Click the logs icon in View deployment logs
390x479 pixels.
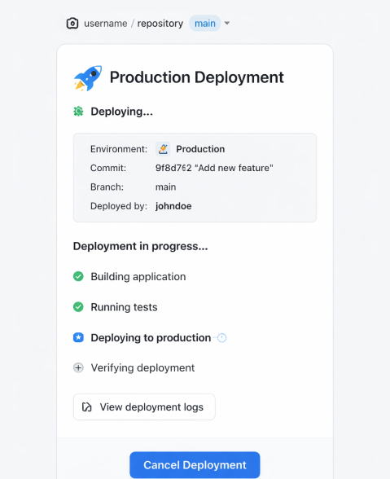(x=87, y=407)
